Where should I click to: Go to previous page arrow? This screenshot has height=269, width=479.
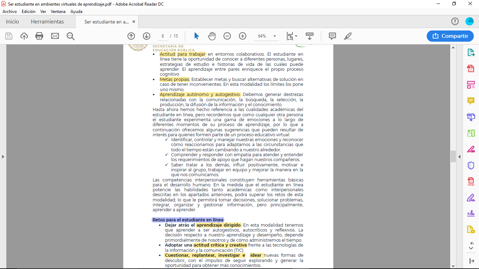[131, 36]
